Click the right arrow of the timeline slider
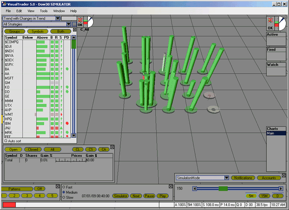289x210 pixels. coord(281,189)
